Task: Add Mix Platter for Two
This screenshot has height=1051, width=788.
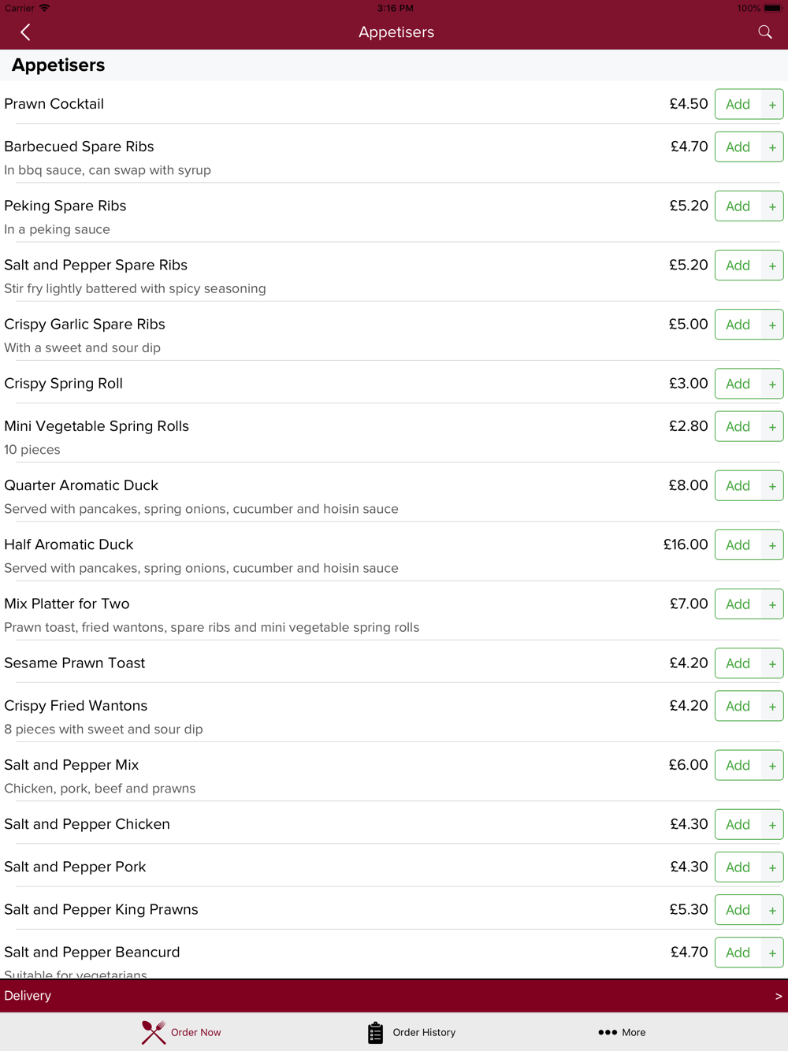Action: coord(738,604)
